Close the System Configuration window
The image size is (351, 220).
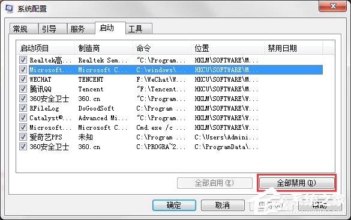click(333, 6)
